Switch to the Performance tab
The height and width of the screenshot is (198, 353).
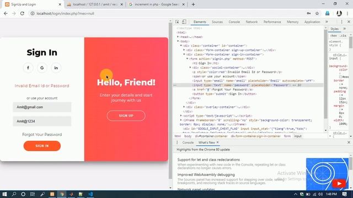272,22
